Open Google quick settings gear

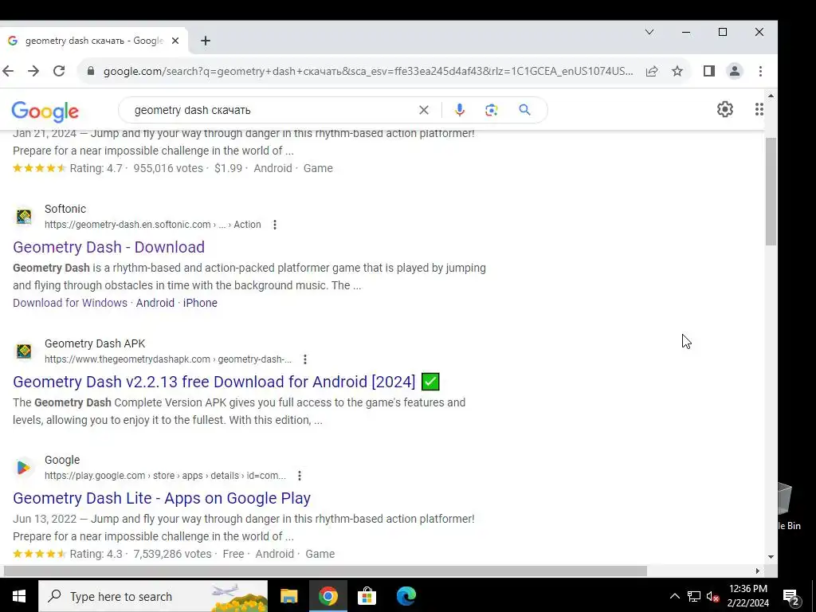coord(725,109)
